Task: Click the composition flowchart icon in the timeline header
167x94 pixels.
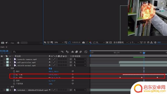Action: tap(62, 52)
